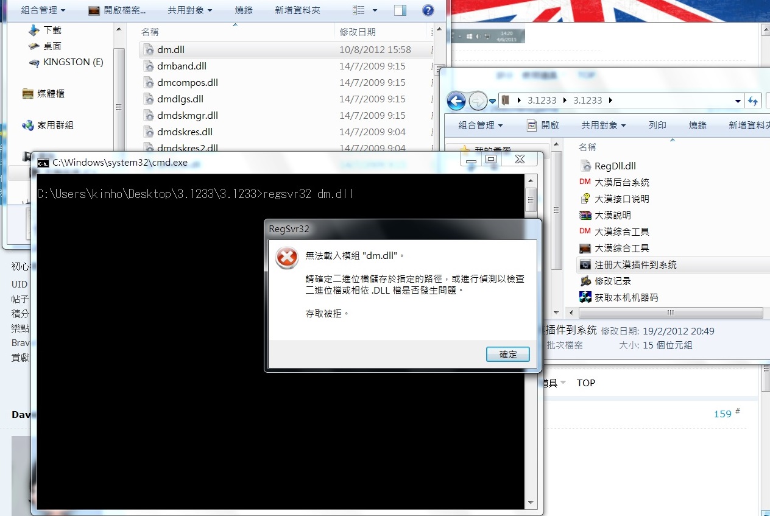Viewport: 770px width, 516px height.
Task: Sort by 名稱 column in left explorer
Action: [x=150, y=32]
